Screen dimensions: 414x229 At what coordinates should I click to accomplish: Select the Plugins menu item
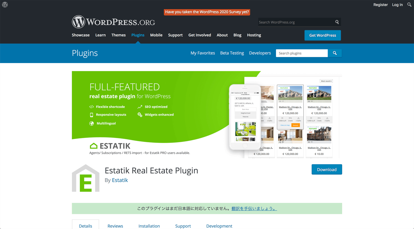tap(138, 35)
